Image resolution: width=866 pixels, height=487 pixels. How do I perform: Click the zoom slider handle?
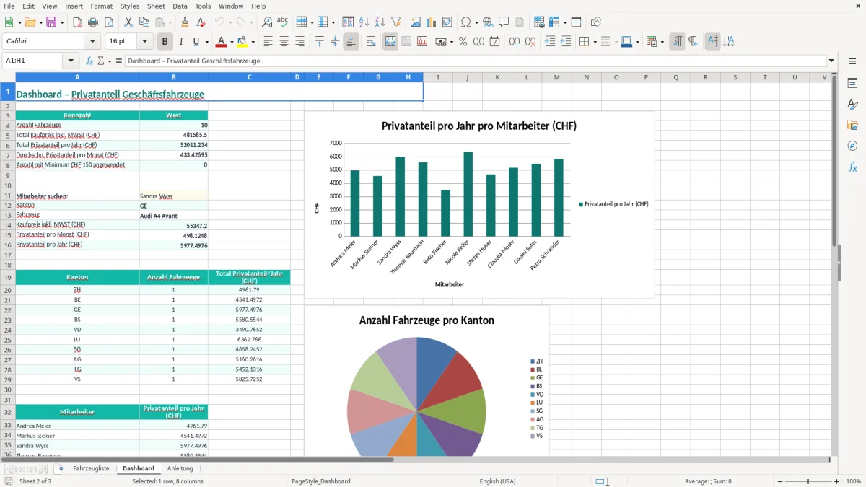808,481
